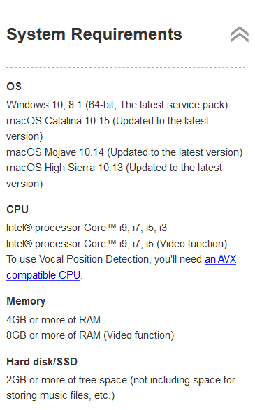Collapse the System Requirements section using the double chevron
This screenshot has height=410, width=255.
[x=240, y=34]
